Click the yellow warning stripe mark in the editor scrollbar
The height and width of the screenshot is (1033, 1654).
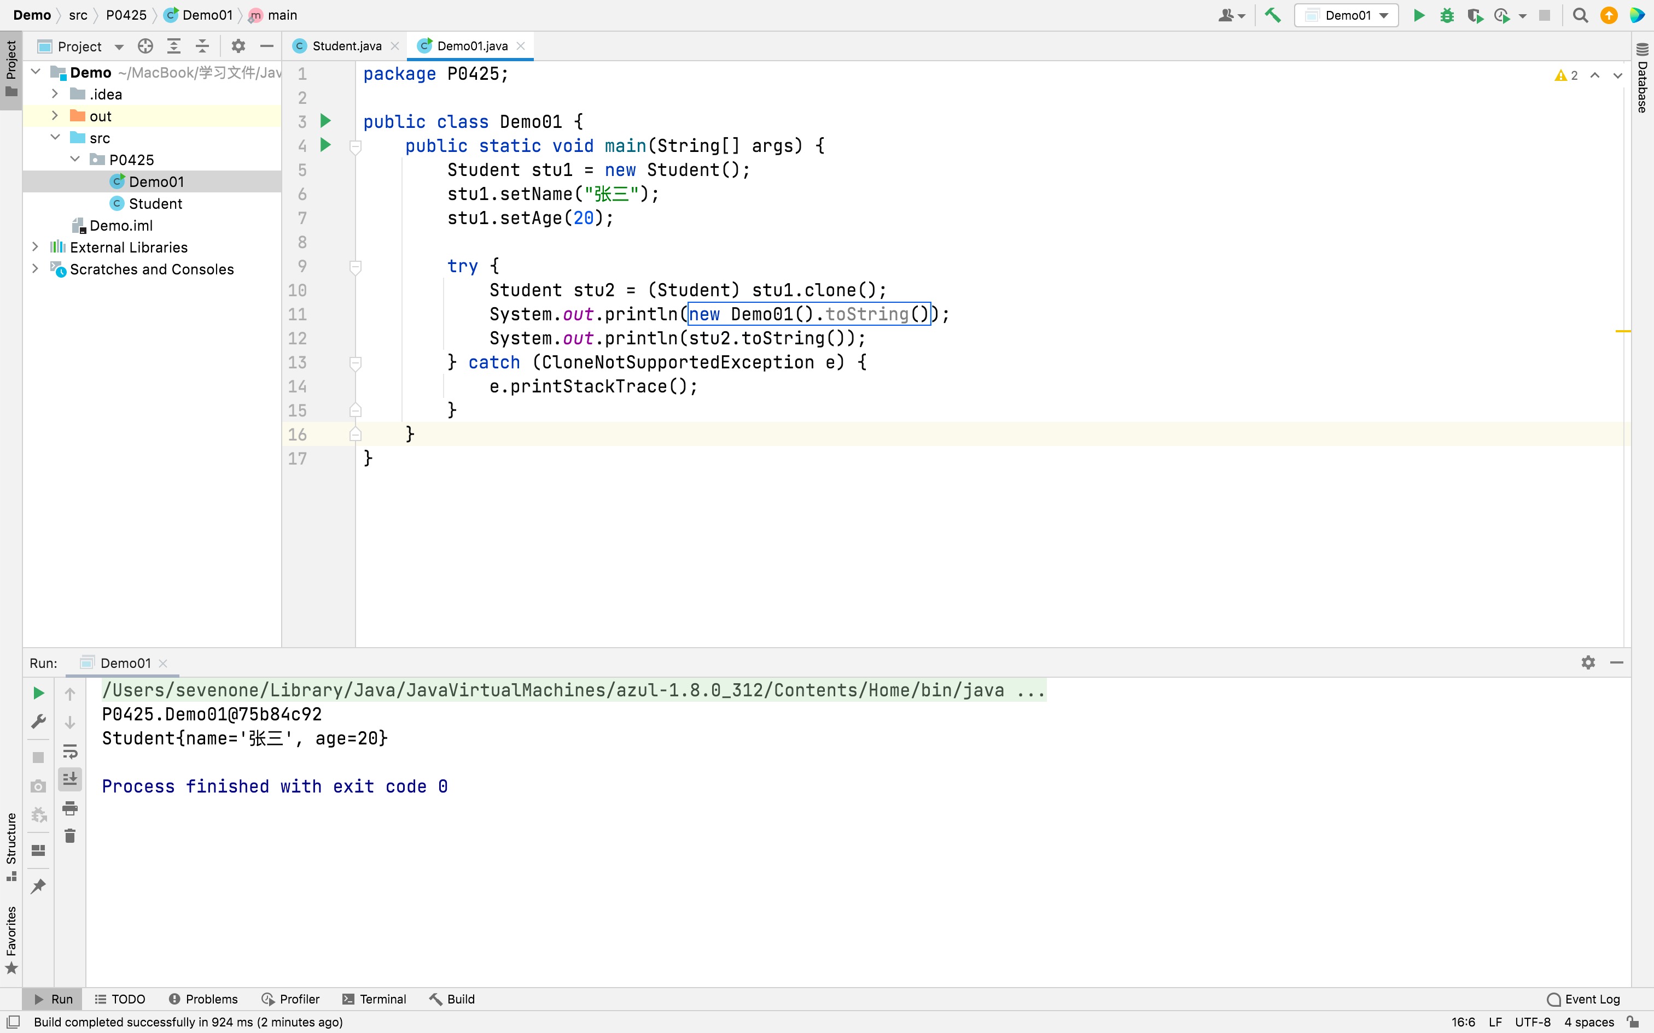(1623, 331)
